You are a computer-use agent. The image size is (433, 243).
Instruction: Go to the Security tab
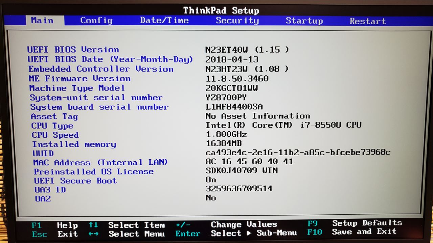coord(237,21)
